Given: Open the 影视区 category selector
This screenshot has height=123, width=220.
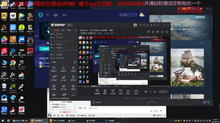Looking at the screenshot, I should coord(100,33).
